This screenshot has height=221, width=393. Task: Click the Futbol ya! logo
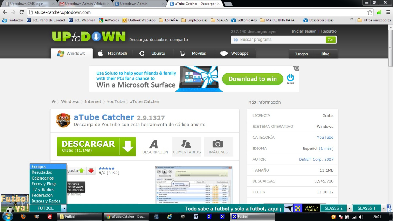click(15, 203)
